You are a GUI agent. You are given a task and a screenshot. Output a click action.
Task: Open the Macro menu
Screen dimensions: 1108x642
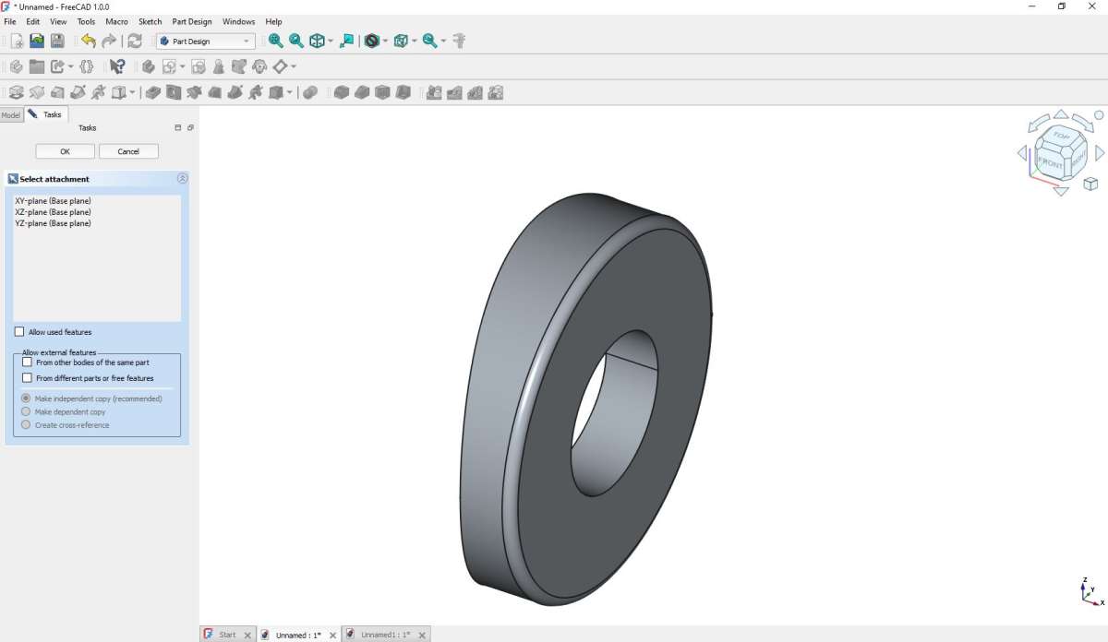(x=117, y=21)
